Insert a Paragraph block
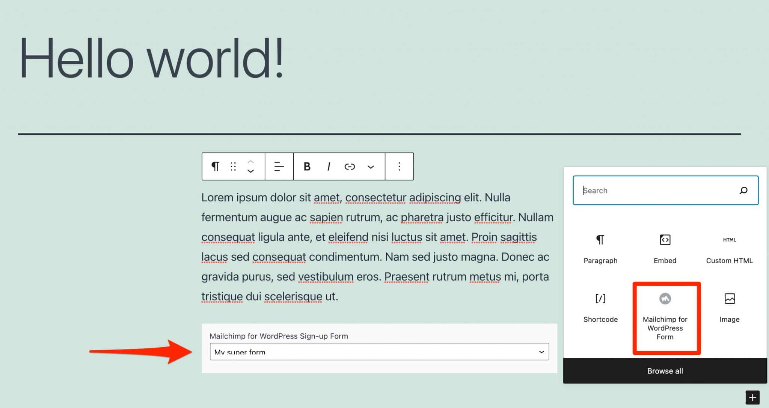This screenshot has height=408, width=769. (600, 249)
